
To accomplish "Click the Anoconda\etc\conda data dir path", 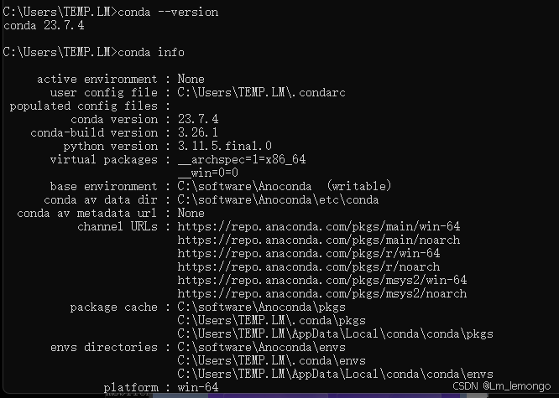I will coord(278,199).
